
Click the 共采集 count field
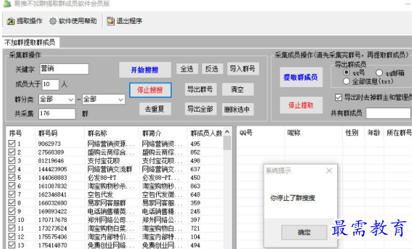point(57,114)
